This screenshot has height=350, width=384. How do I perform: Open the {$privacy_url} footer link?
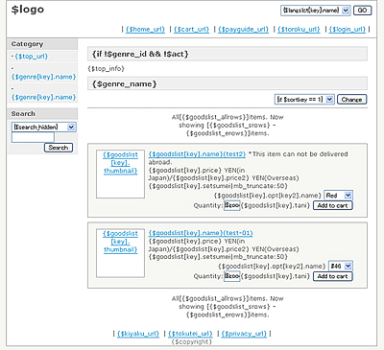[x=244, y=334]
